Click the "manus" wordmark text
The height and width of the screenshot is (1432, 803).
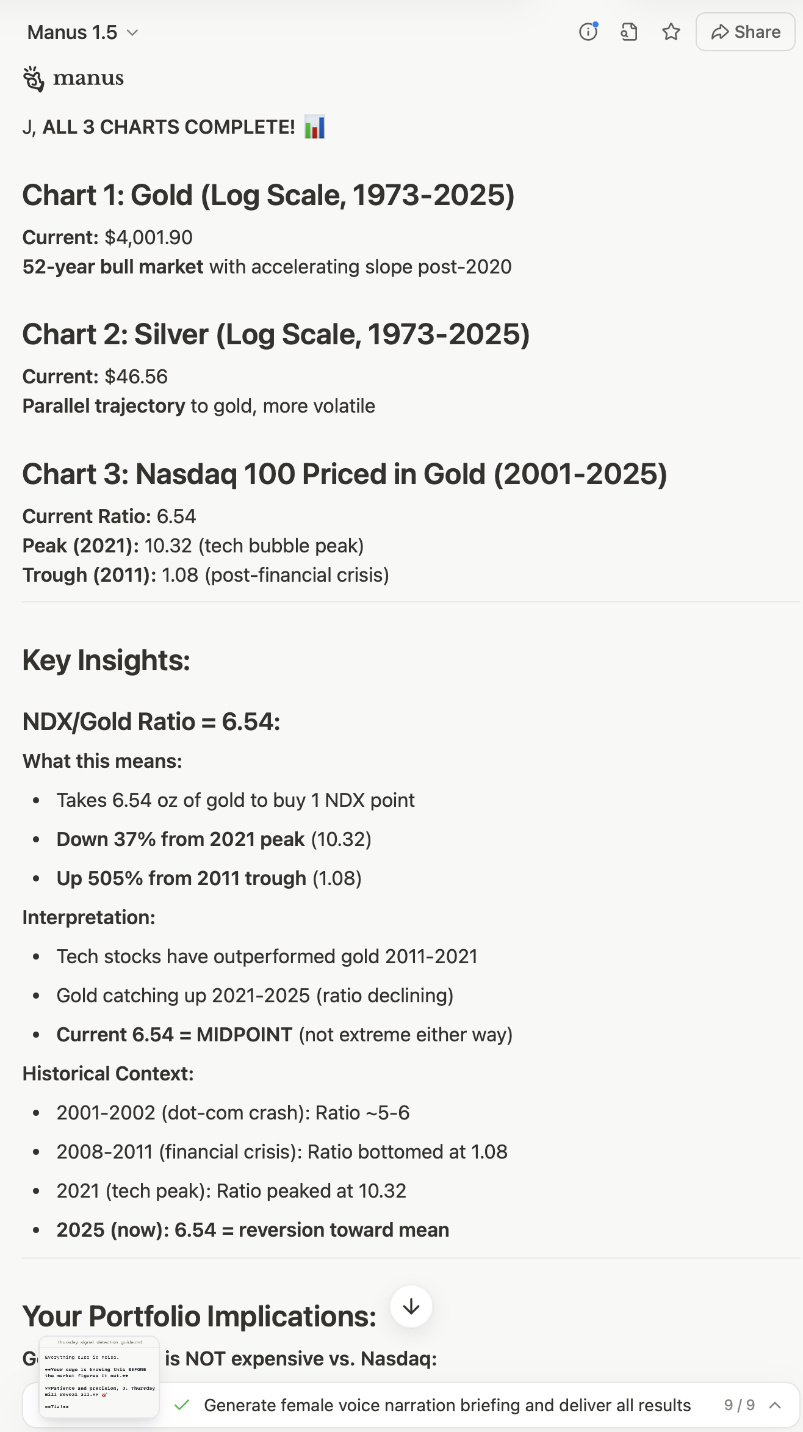click(x=88, y=78)
